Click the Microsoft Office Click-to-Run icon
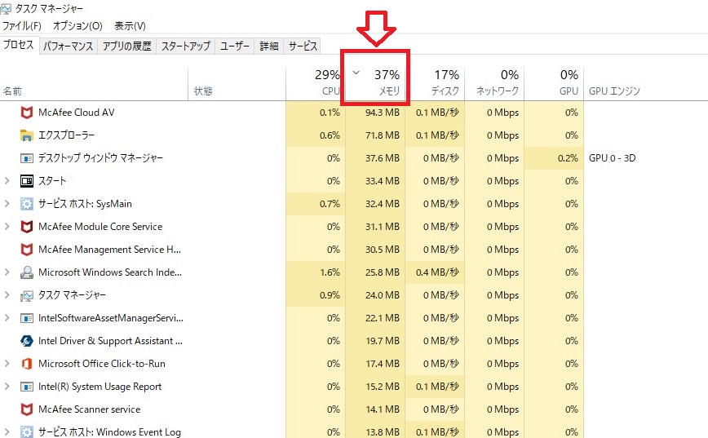708x438 pixels. 27,364
